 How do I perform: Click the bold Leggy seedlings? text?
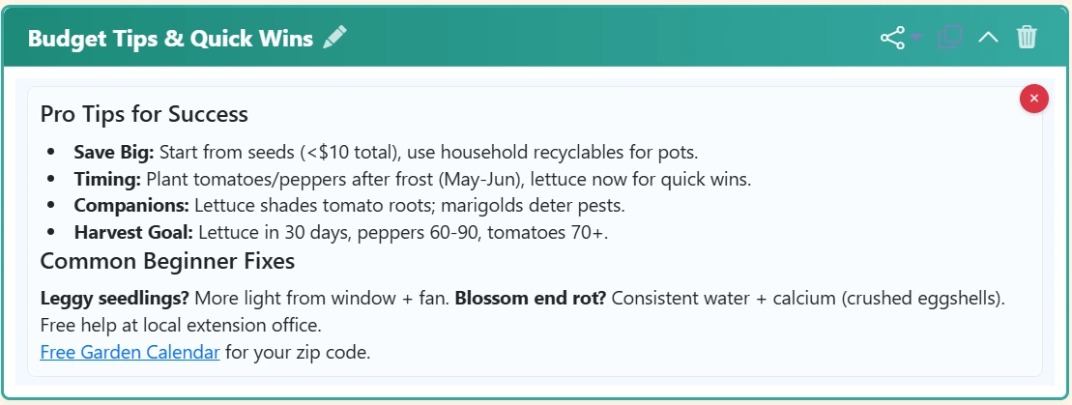pyautogui.click(x=113, y=298)
